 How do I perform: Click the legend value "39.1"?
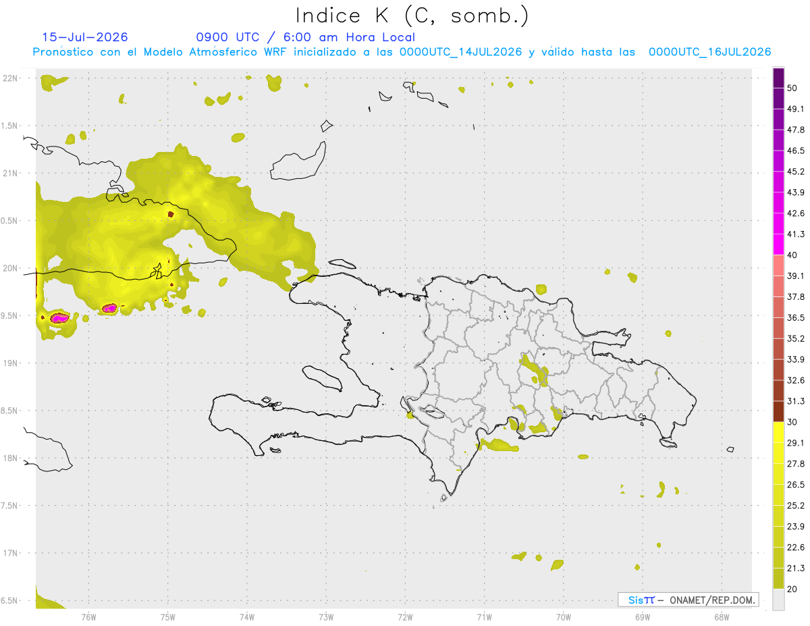[796, 276]
